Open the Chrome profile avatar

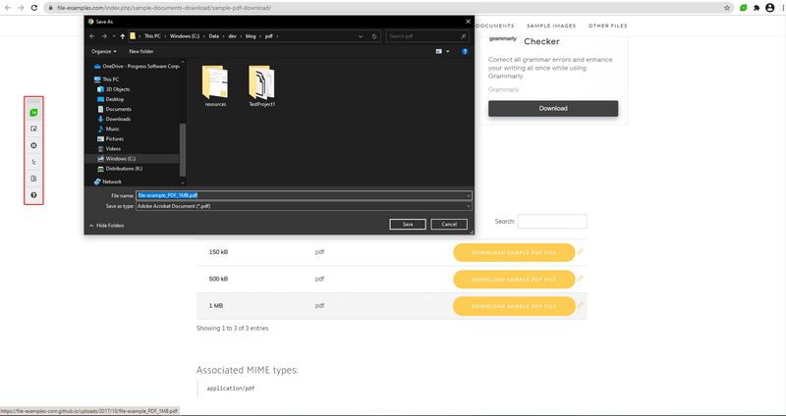click(x=770, y=8)
